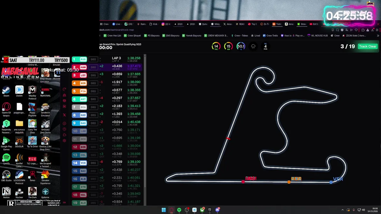Open Discord from the taskbar
This screenshot has height=214, width=381.
tap(217, 210)
